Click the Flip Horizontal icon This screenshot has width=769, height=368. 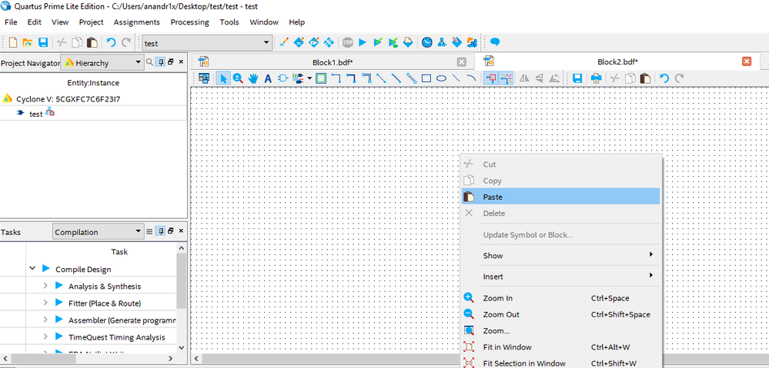point(524,78)
